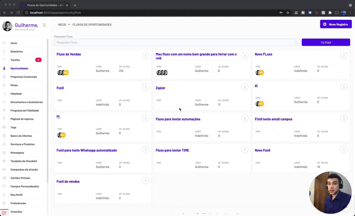
Task: Open a new browser tab
Action: (75, 5)
